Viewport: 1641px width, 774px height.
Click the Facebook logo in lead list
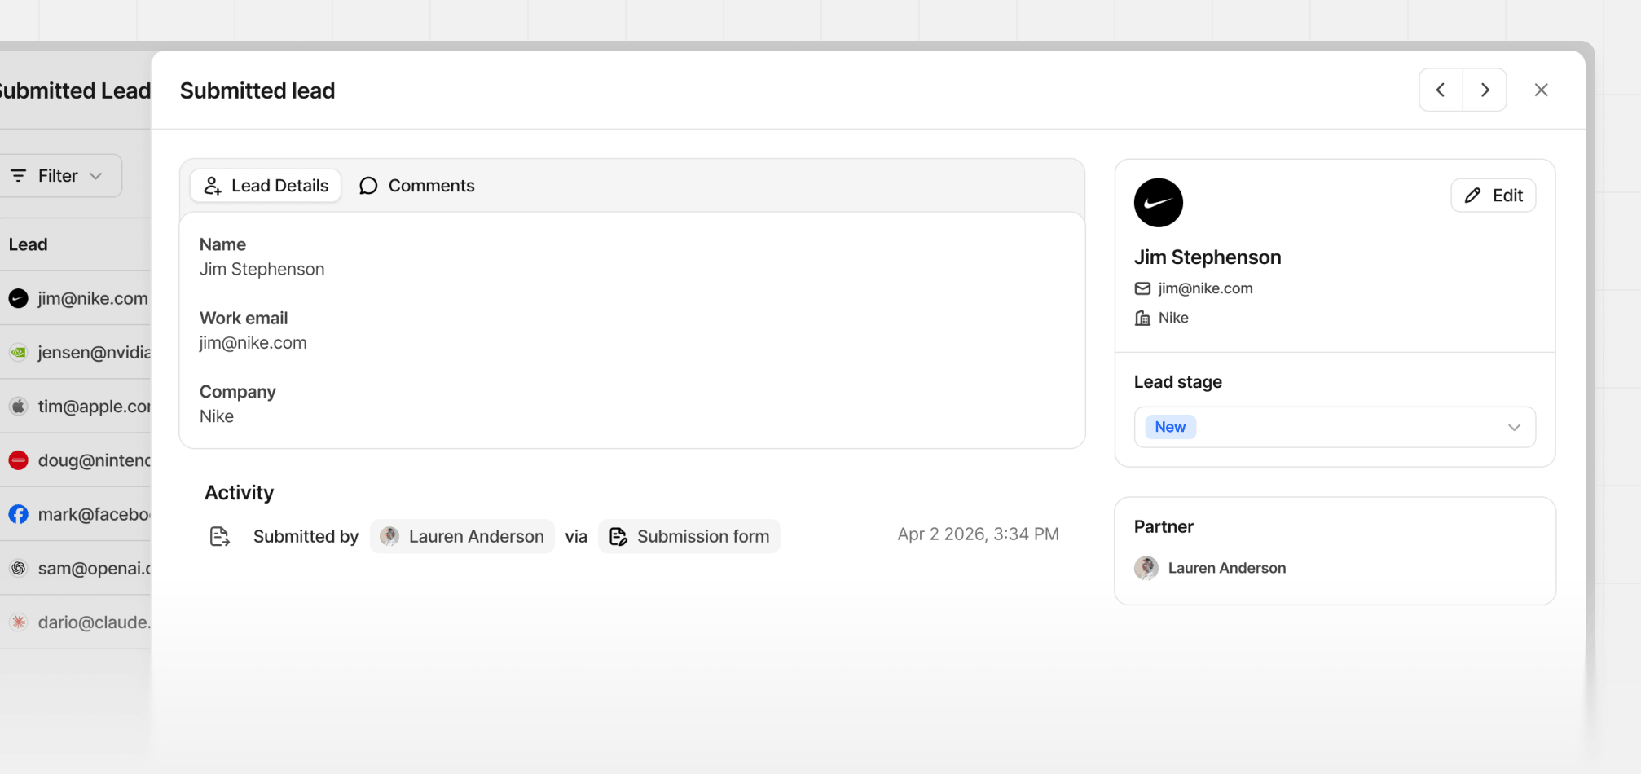pos(18,514)
